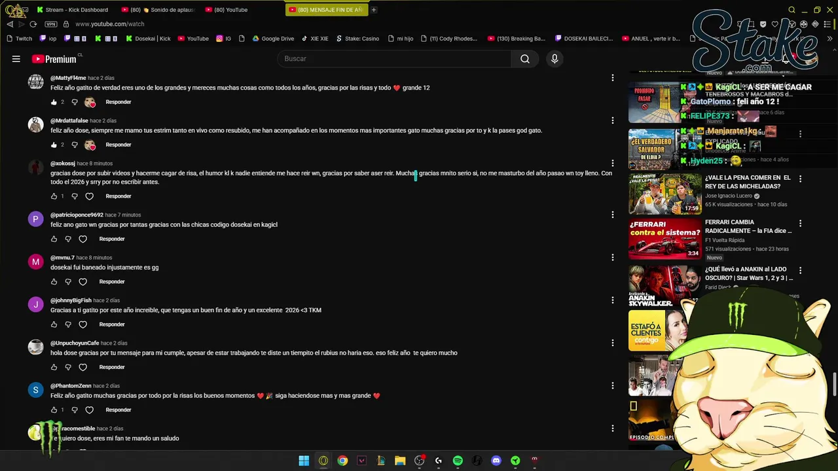838x471 pixels.
Task: Open League of Legends from the taskbar
Action: coord(380,461)
